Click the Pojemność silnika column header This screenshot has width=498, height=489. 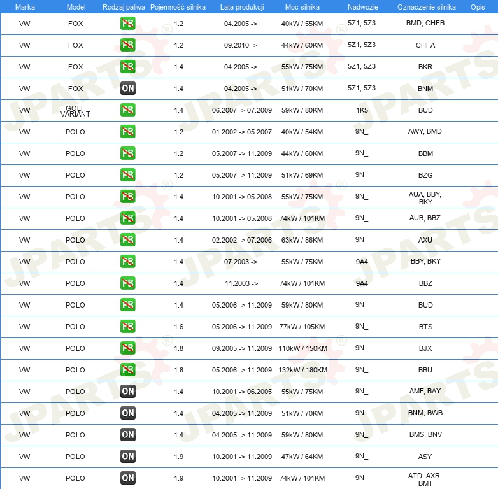point(178,7)
